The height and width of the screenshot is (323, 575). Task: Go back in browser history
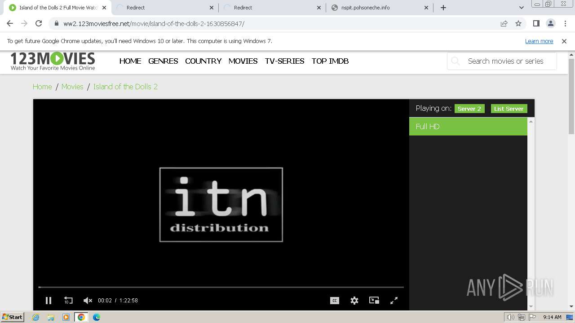pyautogui.click(x=10, y=23)
